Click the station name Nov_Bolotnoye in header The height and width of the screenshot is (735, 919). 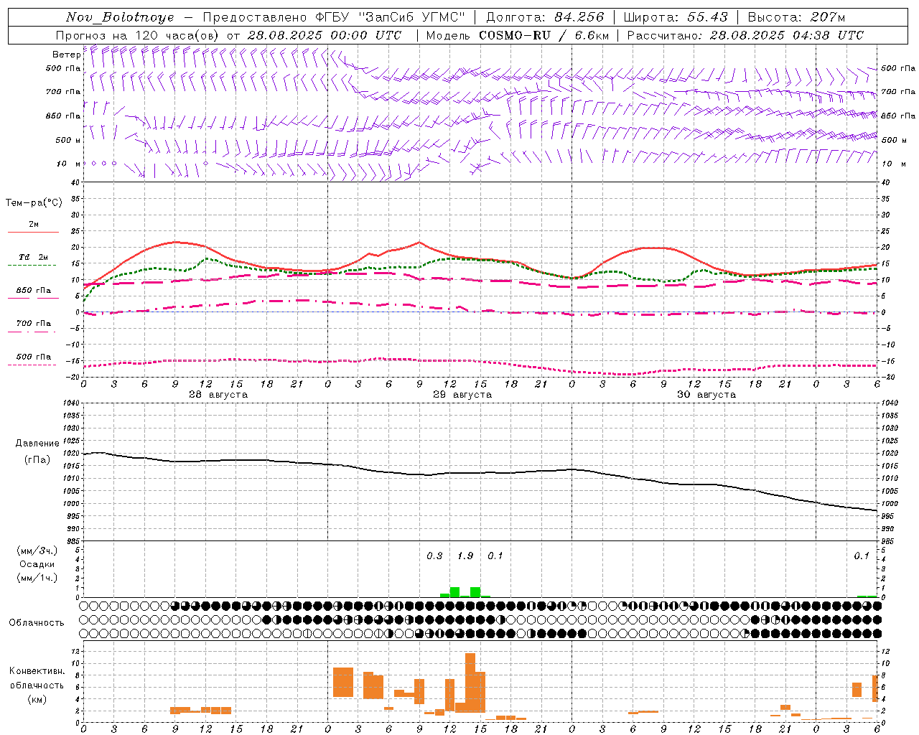(x=121, y=17)
